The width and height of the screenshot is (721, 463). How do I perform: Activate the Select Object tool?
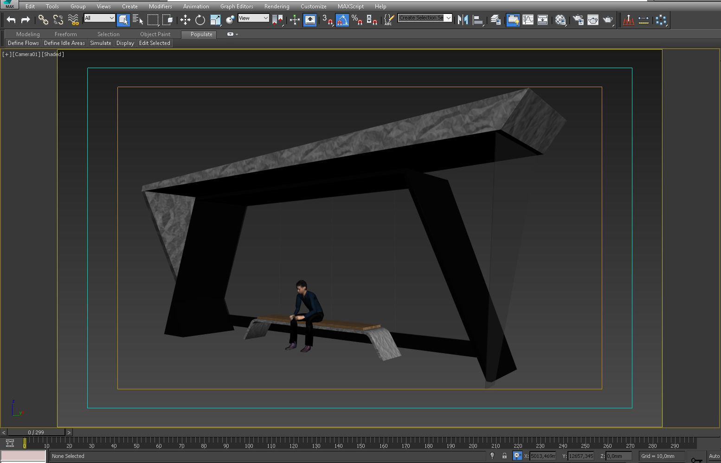point(123,19)
